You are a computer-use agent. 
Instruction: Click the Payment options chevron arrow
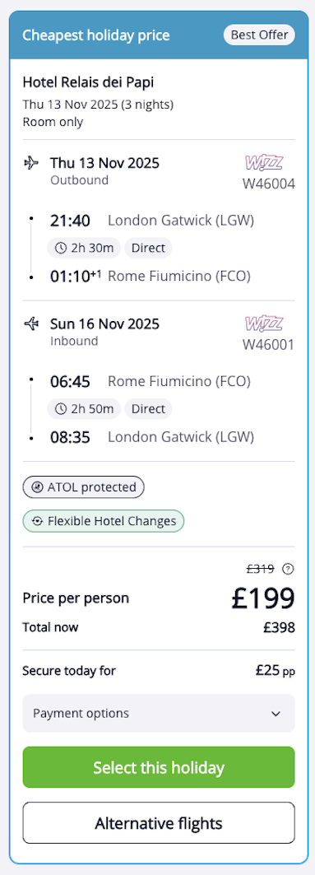tap(275, 713)
